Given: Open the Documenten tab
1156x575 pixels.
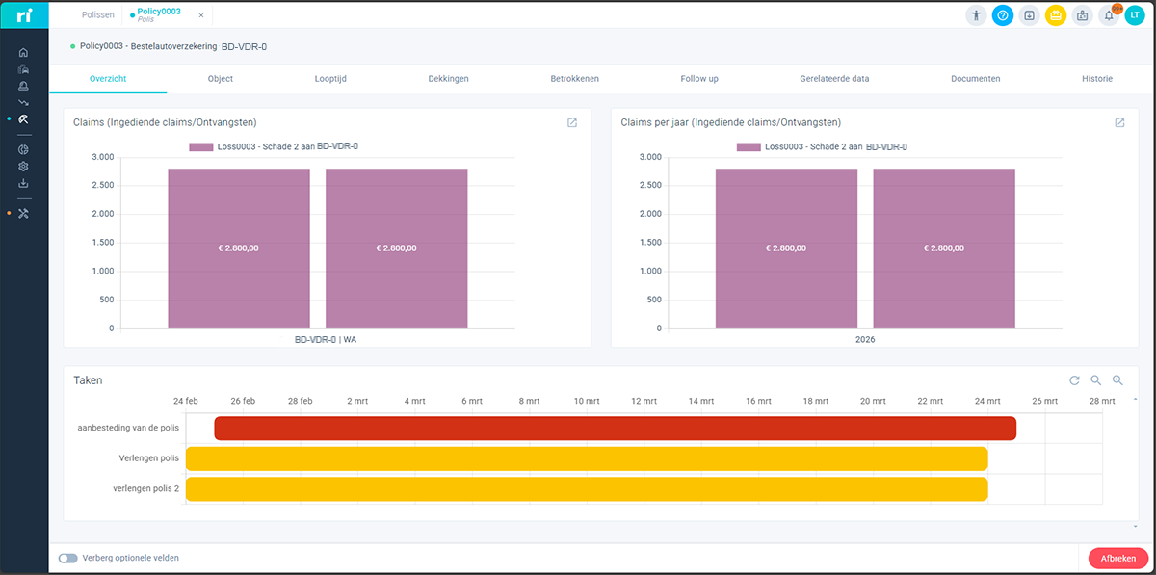Looking at the screenshot, I should (x=975, y=79).
